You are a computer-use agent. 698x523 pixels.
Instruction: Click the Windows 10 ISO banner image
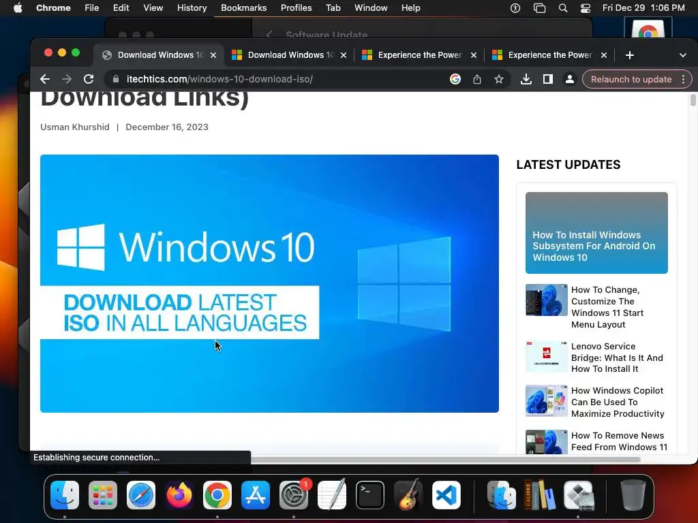click(x=269, y=284)
